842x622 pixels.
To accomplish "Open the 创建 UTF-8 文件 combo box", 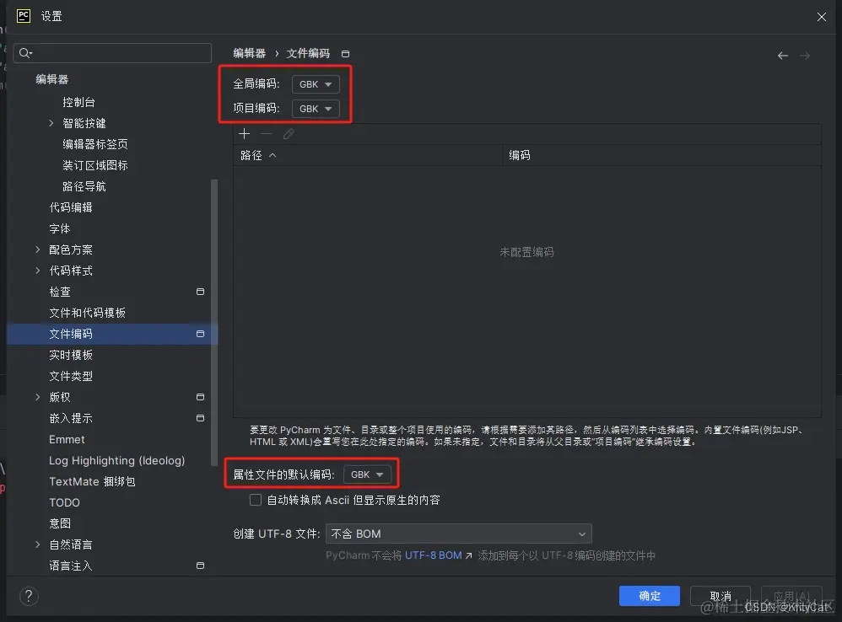I will (x=458, y=534).
